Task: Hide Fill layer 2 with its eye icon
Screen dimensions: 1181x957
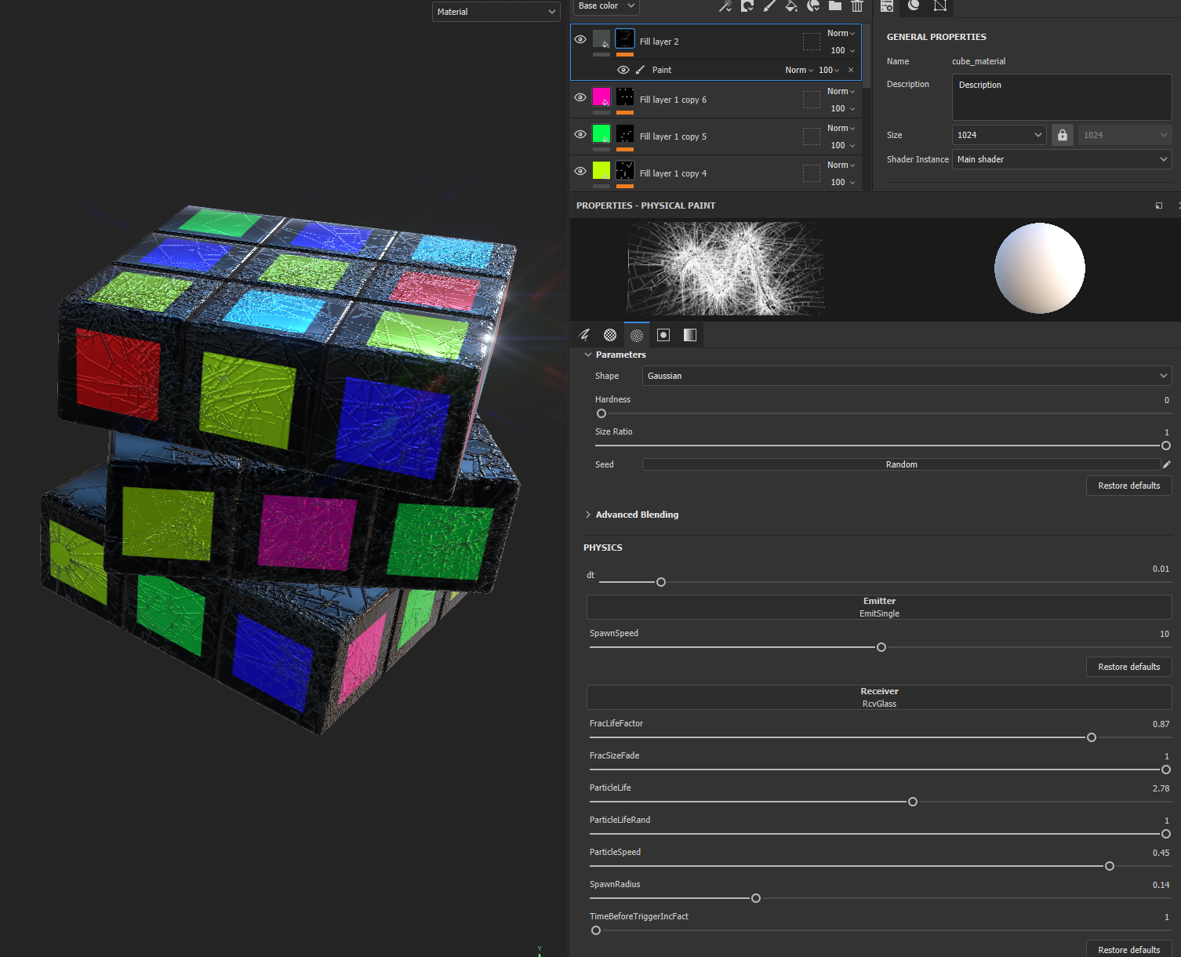Action: (580, 40)
